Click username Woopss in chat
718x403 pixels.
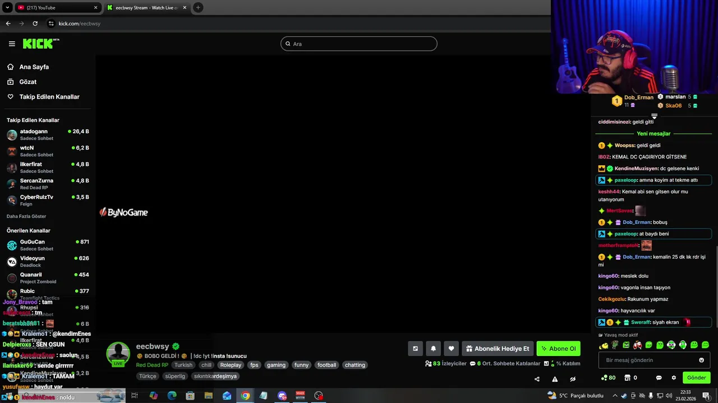tap(624, 146)
